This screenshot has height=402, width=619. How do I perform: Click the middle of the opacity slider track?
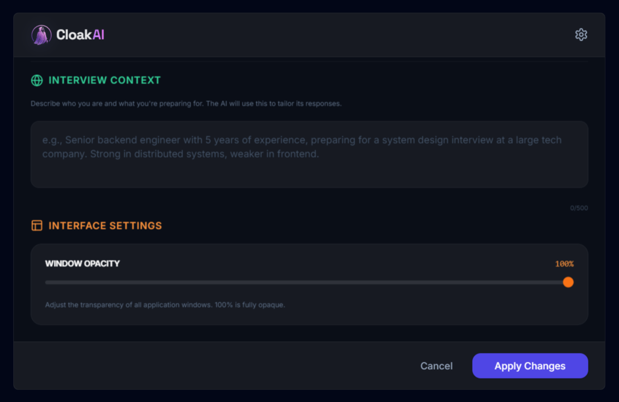click(x=306, y=282)
